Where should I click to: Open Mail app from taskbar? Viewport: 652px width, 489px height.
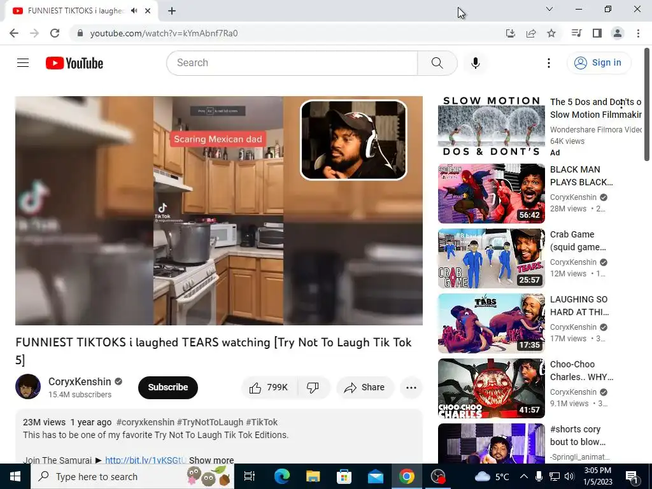click(x=375, y=476)
